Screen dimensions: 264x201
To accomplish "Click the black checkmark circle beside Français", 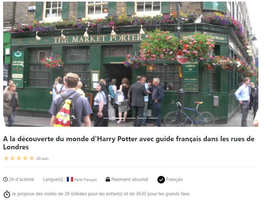I will pyautogui.click(x=161, y=180).
